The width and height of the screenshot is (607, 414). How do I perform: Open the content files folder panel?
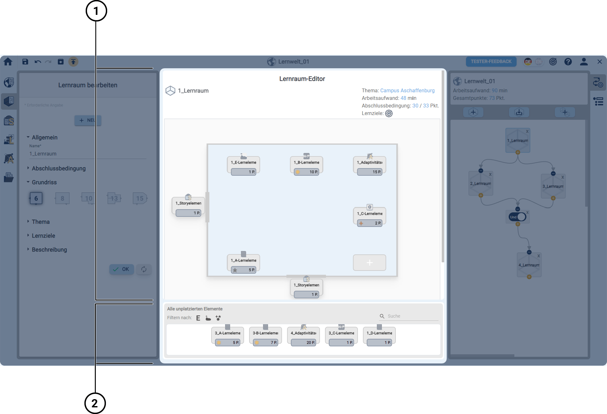point(9,177)
